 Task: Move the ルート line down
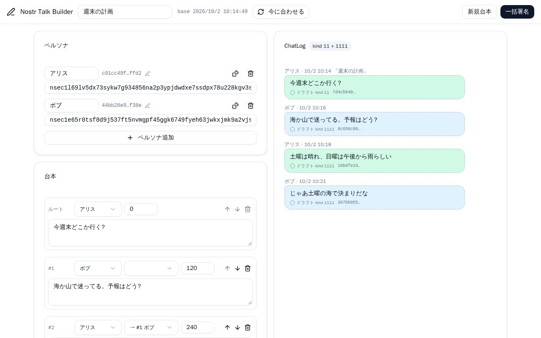point(238,209)
